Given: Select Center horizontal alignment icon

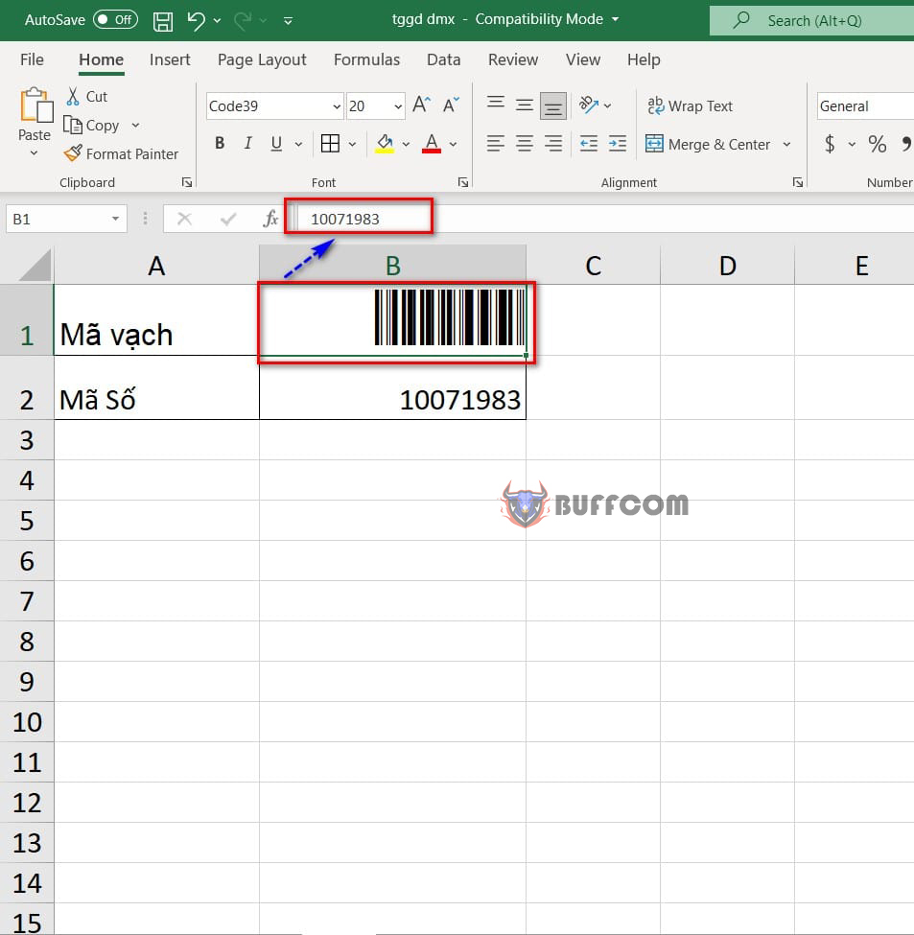Looking at the screenshot, I should 525,144.
